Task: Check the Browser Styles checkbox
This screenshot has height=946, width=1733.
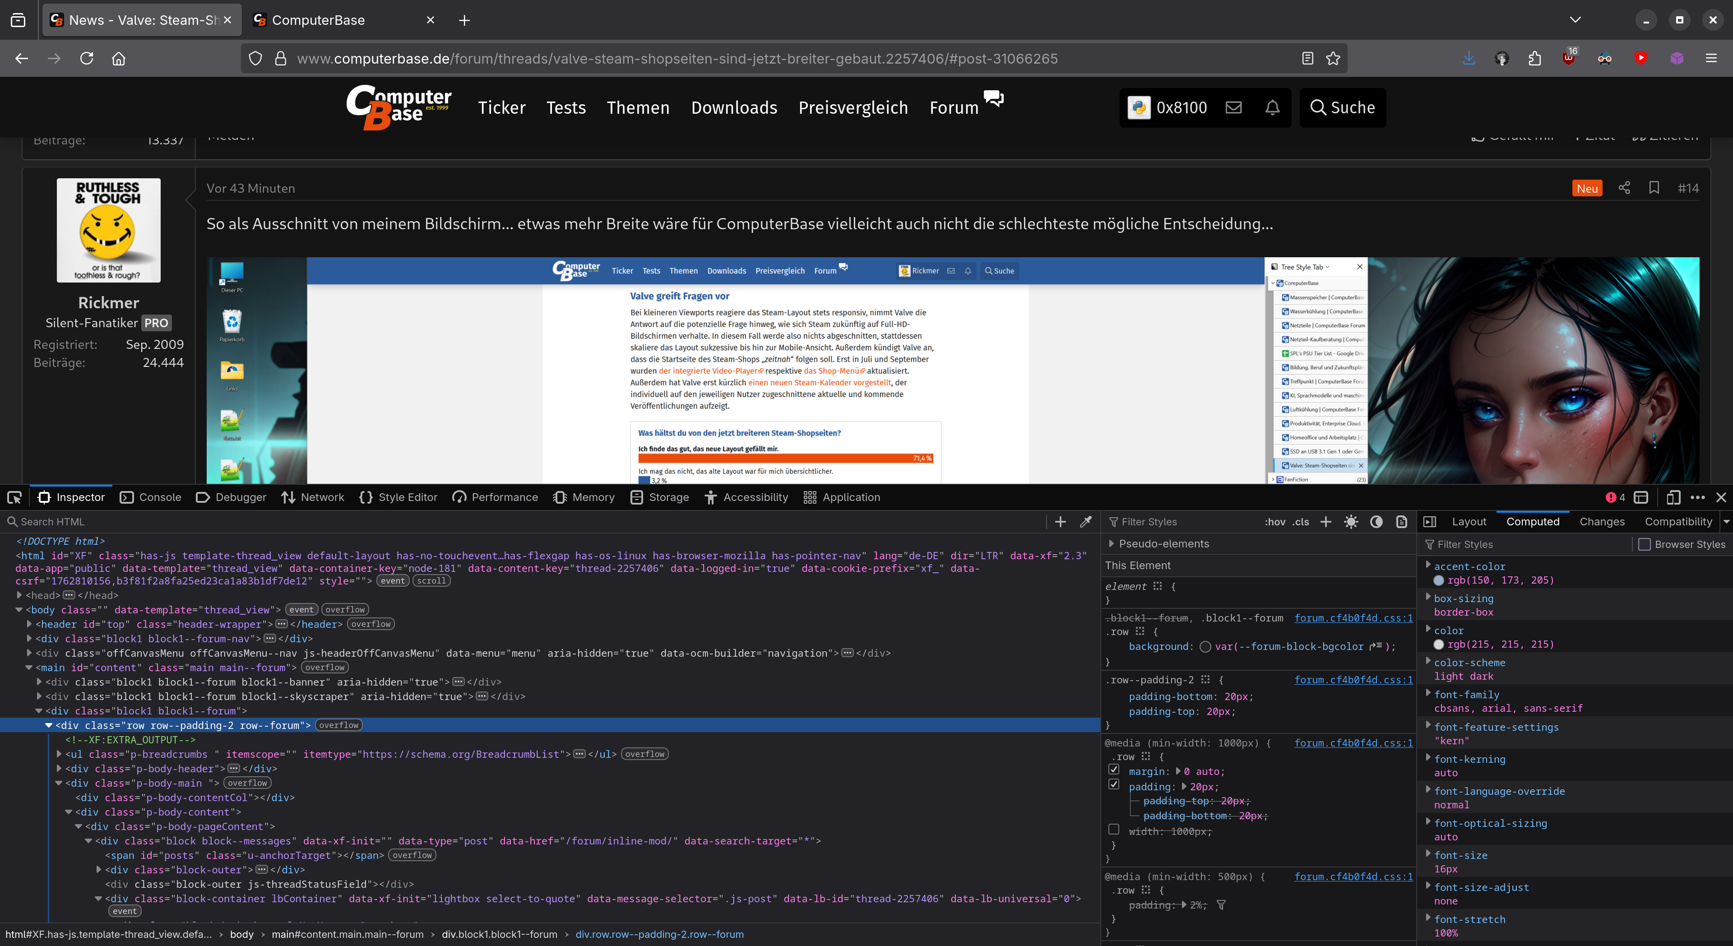Action: pos(1644,544)
